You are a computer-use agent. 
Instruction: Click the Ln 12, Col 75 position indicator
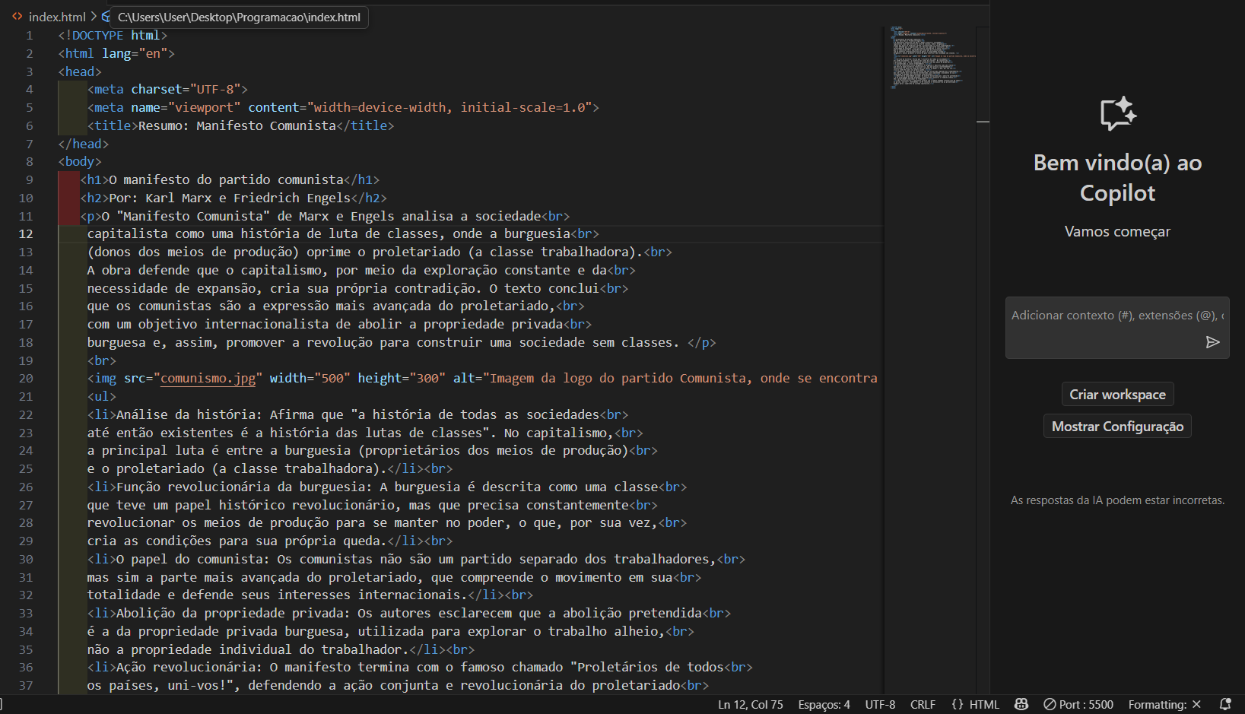coord(750,705)
